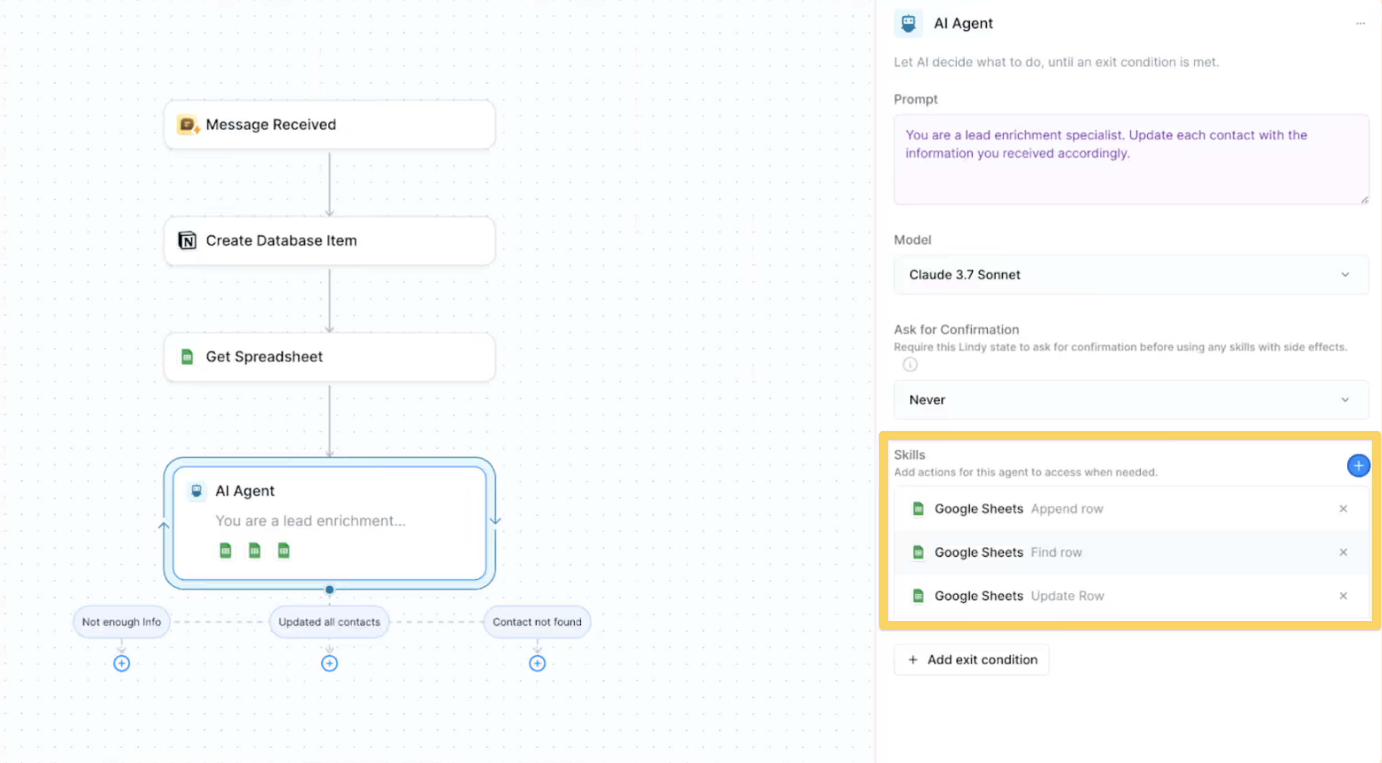Click the Add exit condition button

point(972,659)
